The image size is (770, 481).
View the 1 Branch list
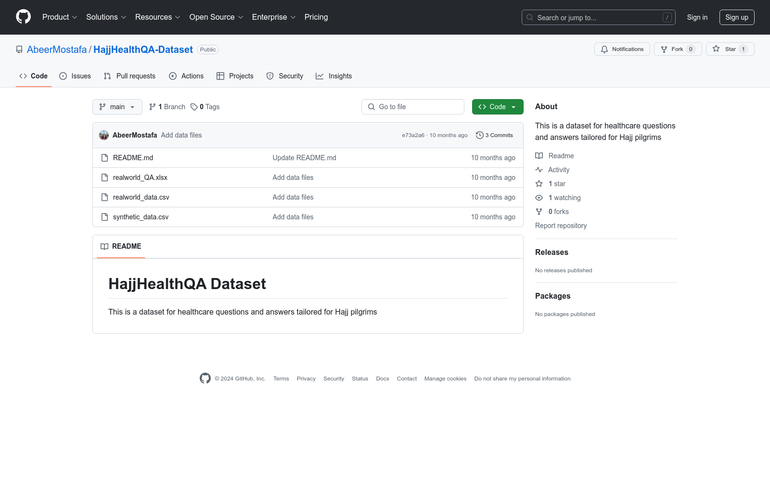167,107
